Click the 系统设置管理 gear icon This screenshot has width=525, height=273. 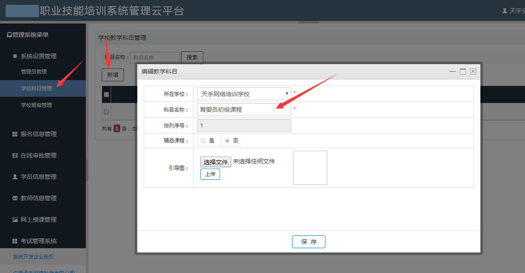(x=14, y=56)
